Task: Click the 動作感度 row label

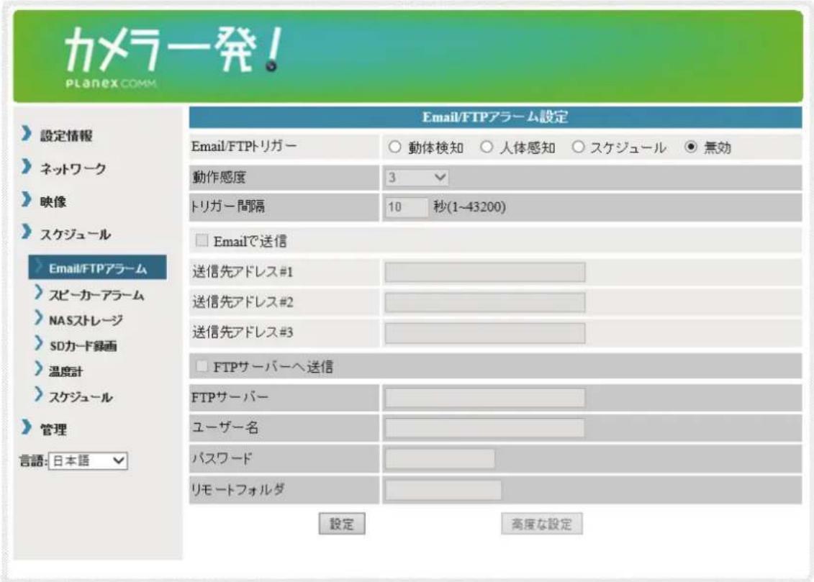Action: [219, 178]
